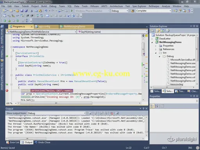The width and height of the screenshot is (200, 150).
Task: Open Server Explorer side tab
Action: click(2, 35)
